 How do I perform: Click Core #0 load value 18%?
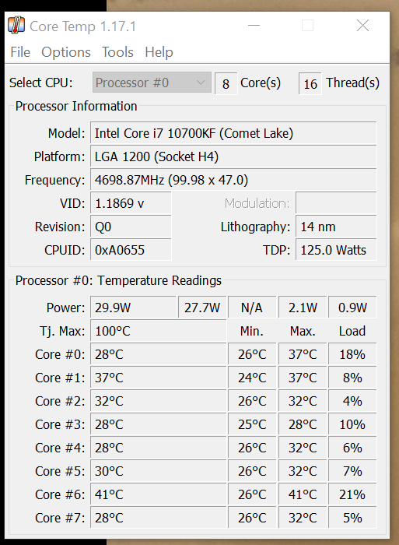click(x=352, y=354)
